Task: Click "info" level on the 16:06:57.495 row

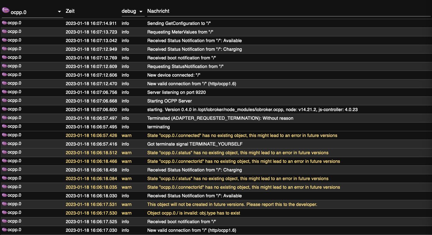Action: click(x=125, y=127)
